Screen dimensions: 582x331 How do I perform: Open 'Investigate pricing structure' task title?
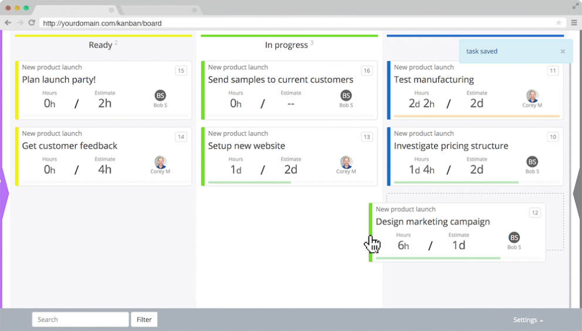click(451, 146)
